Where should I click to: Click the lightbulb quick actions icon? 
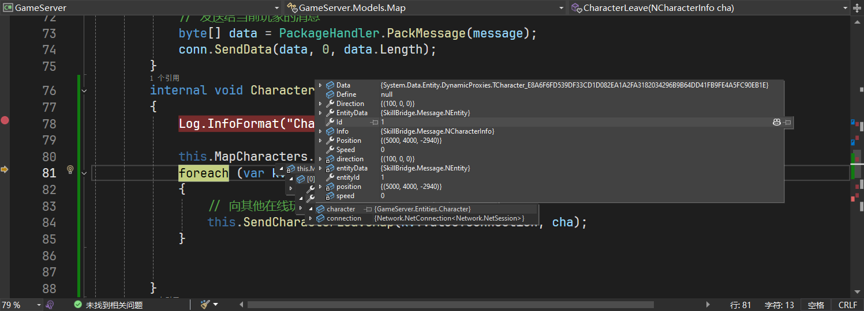click(x=70, y=169)
